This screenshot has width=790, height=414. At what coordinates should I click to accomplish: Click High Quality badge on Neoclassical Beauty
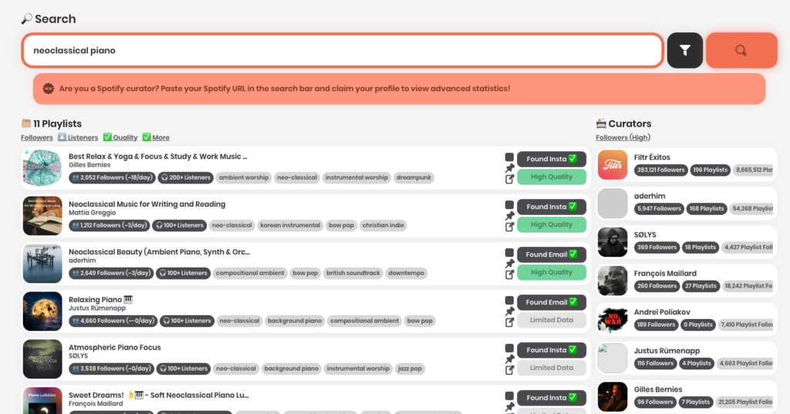552,272
